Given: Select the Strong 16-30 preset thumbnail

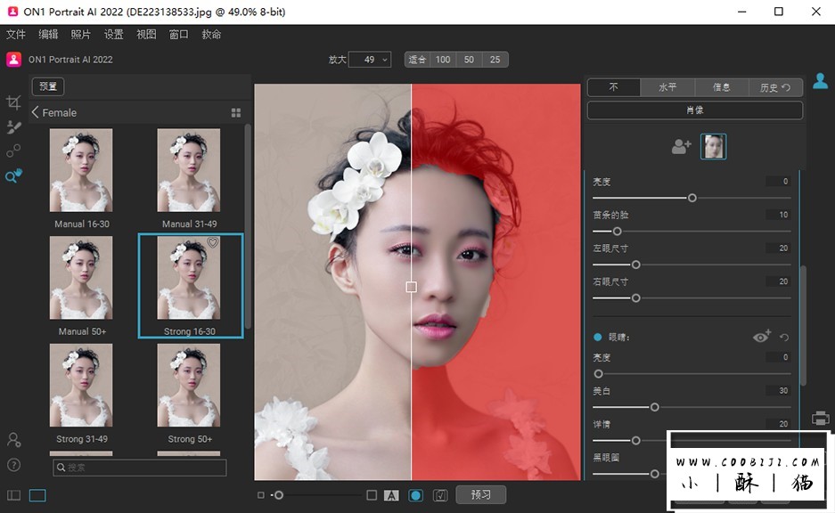Looking at the screenshot, I should (x=189, y=276).
